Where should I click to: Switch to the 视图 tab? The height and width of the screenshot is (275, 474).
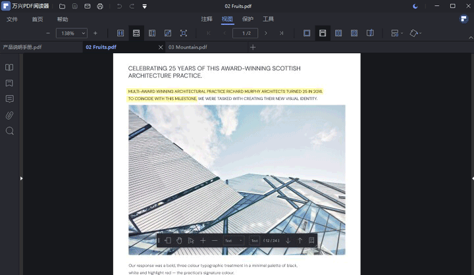click(x=227, y=19)
